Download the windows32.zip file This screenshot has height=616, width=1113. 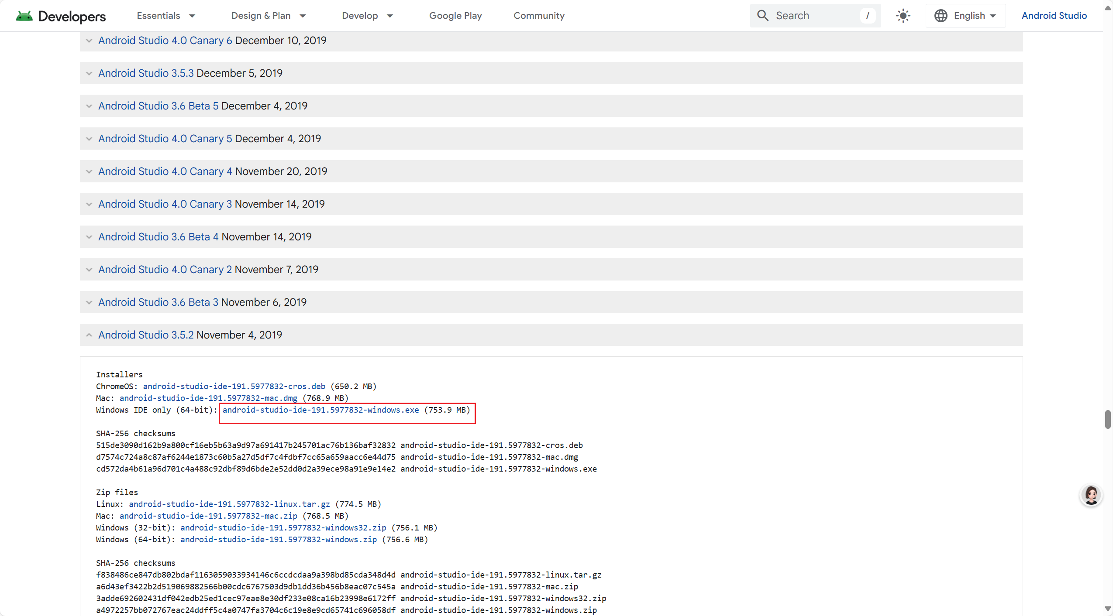[x=283, y=528]
